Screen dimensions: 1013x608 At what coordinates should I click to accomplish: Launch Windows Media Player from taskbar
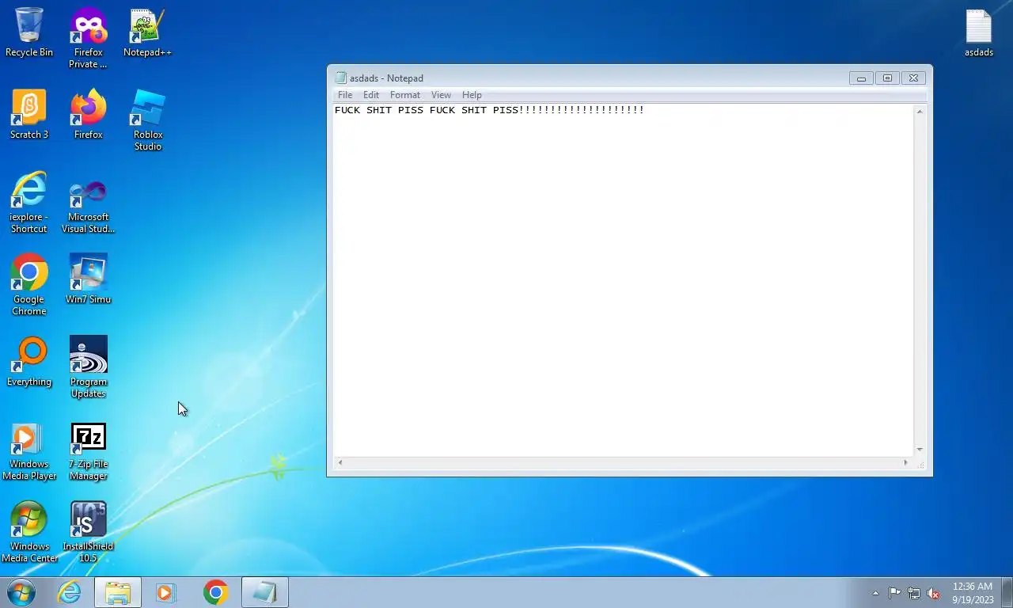[x=166, y=592]
